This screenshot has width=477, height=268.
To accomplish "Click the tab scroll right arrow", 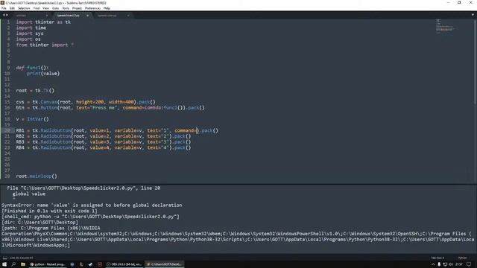I will coord(7,15).
